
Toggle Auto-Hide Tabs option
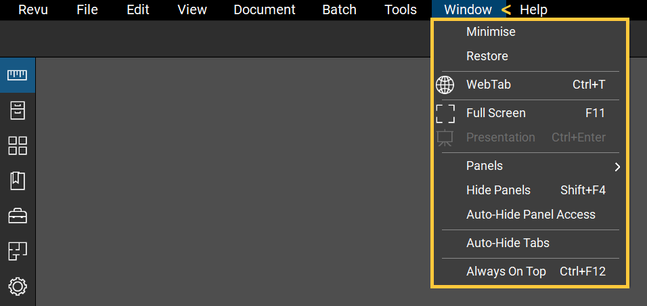click(508, 243)
